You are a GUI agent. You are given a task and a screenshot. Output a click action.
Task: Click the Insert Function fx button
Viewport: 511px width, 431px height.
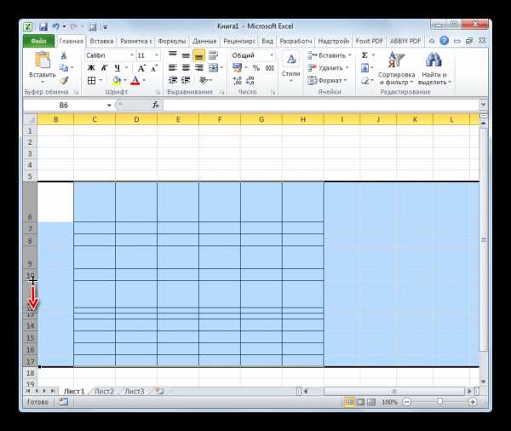tap(156, 105)
